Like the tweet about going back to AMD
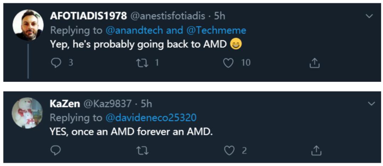This screenshot has height=166, width=383. 229,63
